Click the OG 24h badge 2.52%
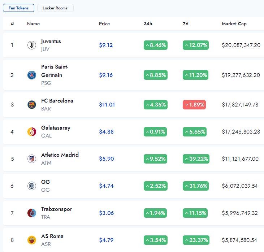 [156, 186]
